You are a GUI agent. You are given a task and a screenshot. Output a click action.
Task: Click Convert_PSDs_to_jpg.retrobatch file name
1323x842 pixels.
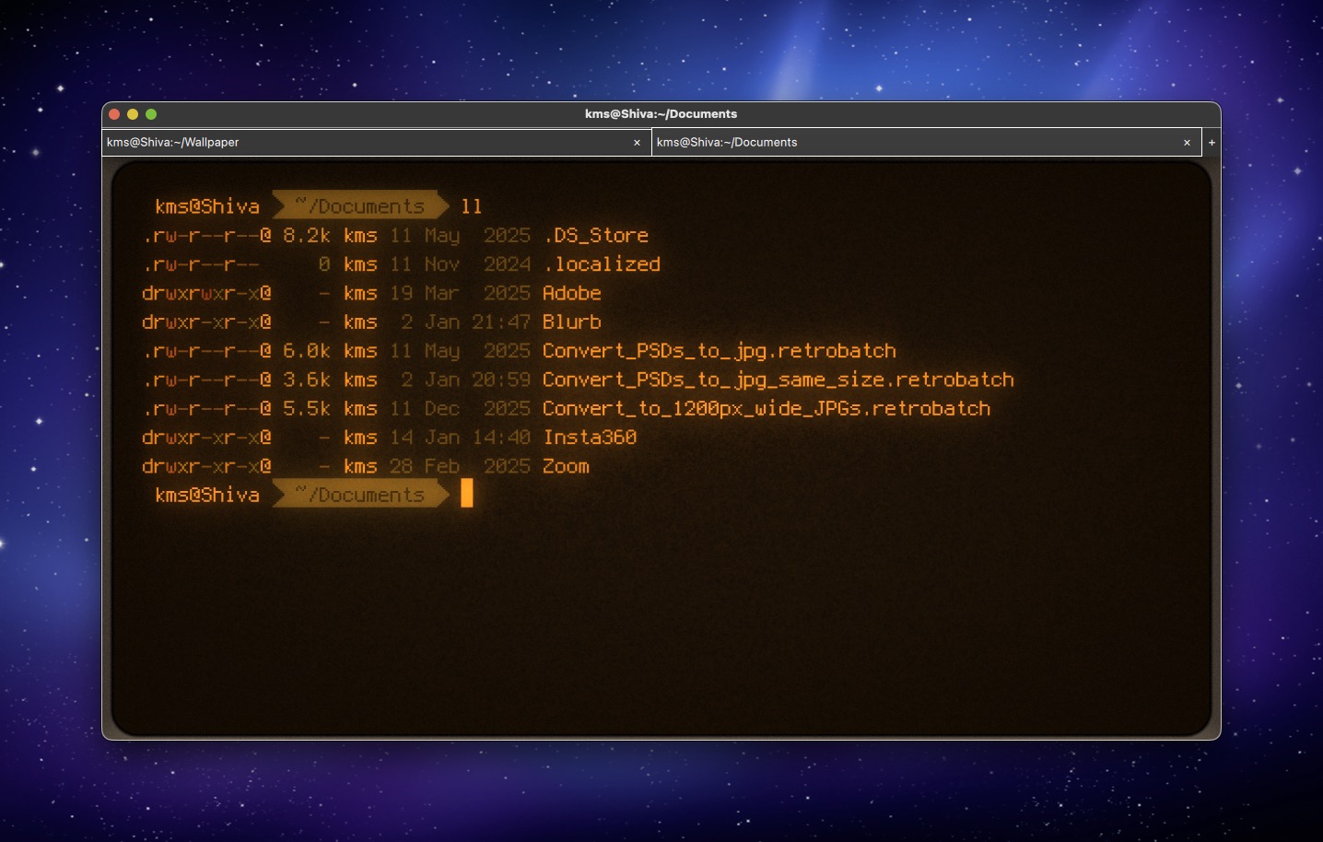pos(719,351)
